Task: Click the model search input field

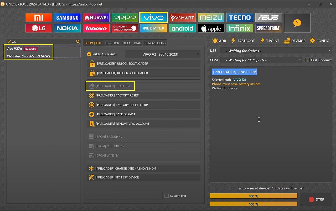Action: click(x=43, y=42)
